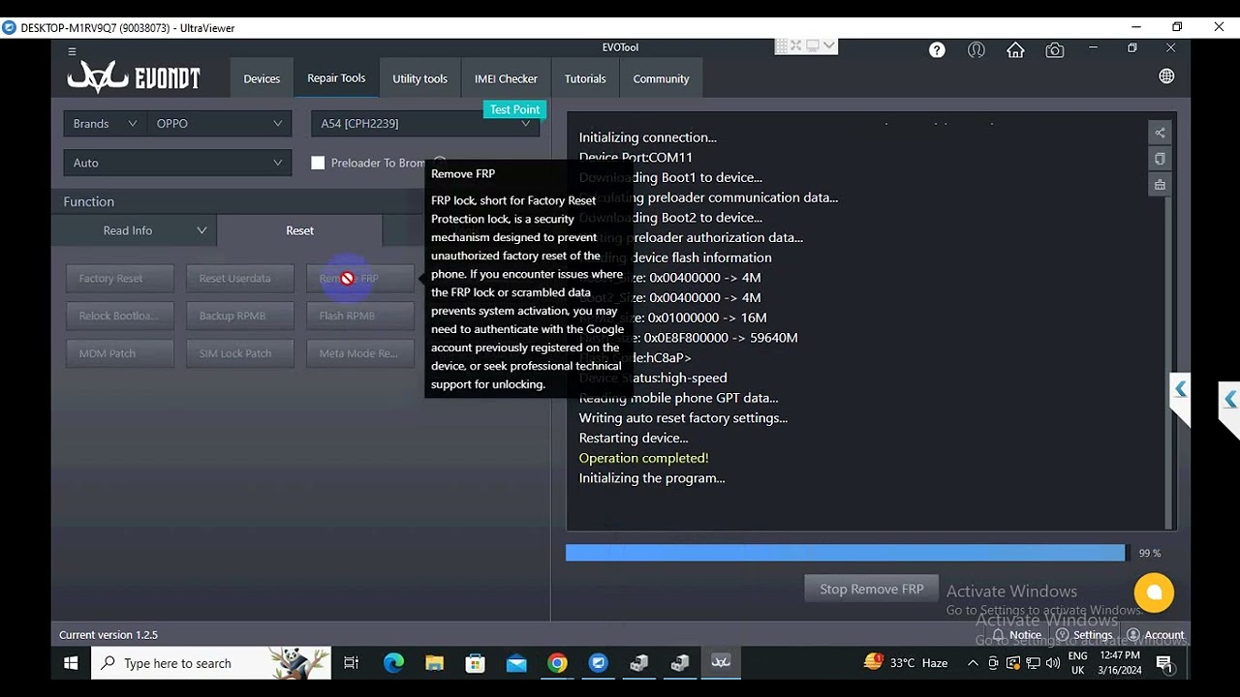Image resolution: width=1240 pixels, height=697 pixels.
Task: Open Google Chrome from the taskbar
Action: (557, 663)
